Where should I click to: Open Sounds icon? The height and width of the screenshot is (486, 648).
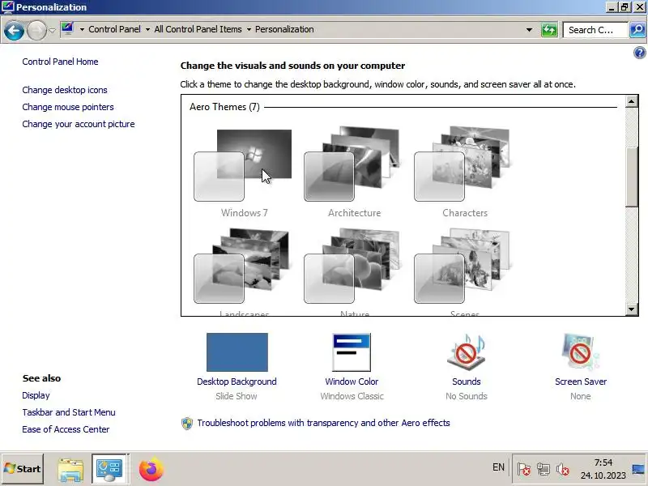coord(467,352)
